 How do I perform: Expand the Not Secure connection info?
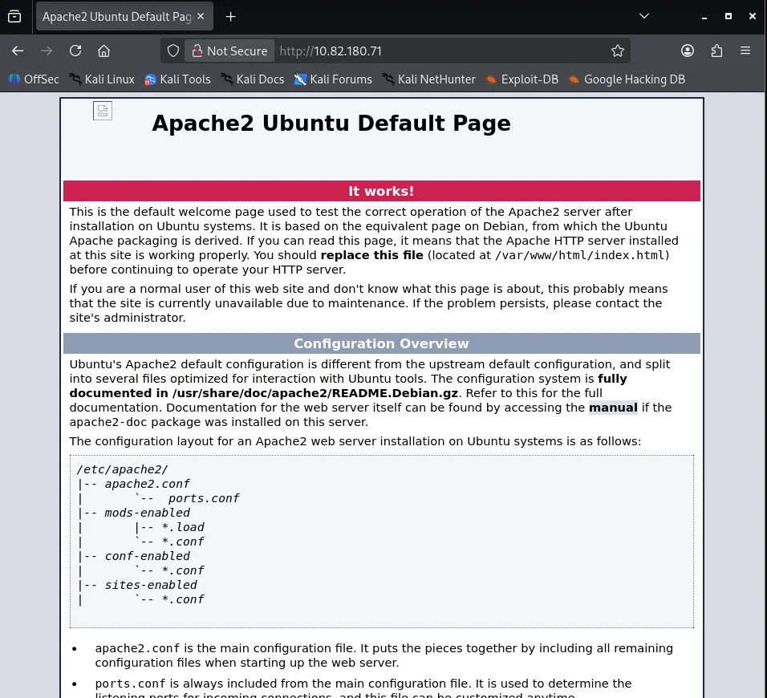[x=229, y=51]
